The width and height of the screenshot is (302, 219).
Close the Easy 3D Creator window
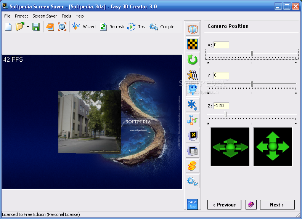coord(296,6)
